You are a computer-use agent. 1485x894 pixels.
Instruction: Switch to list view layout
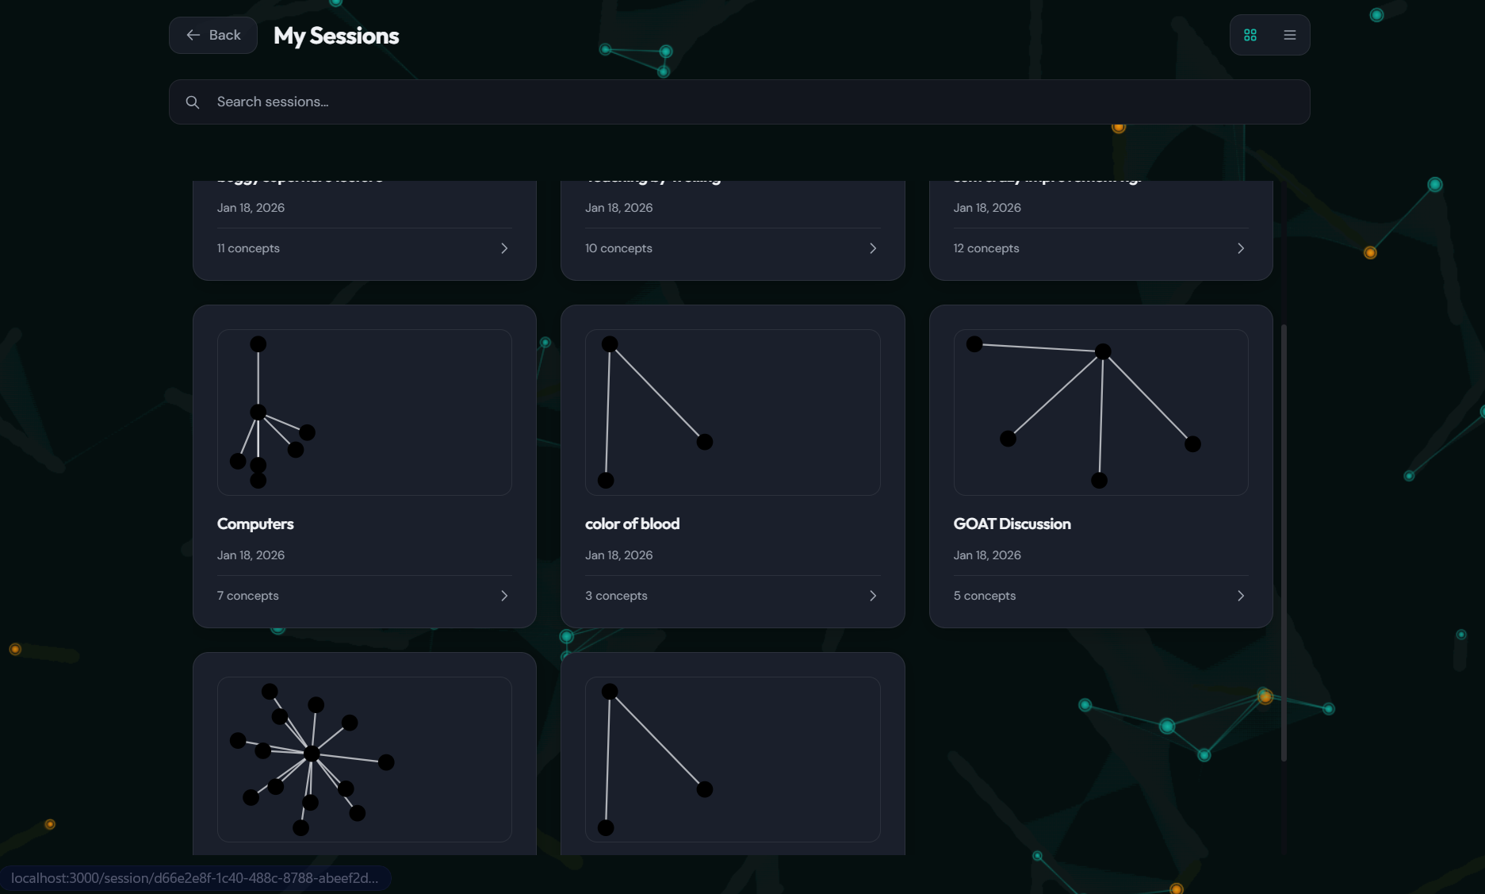tap(1290, 35)
